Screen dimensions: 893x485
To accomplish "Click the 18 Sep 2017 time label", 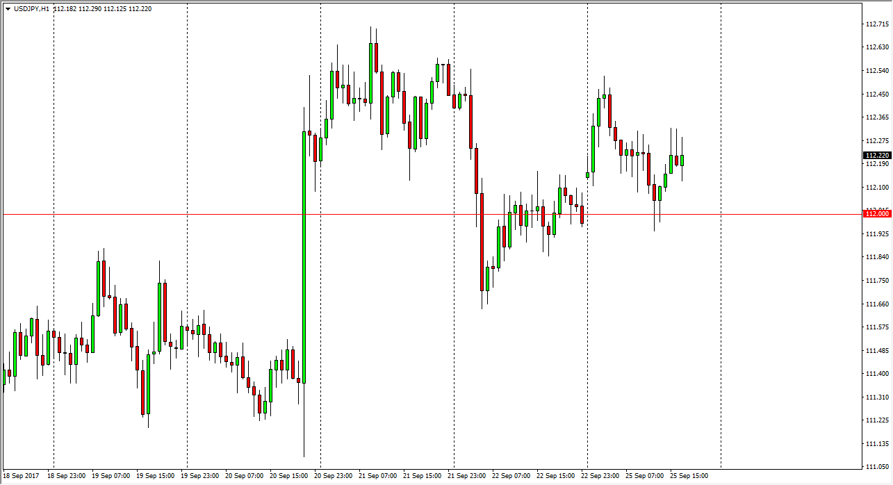I will pos(21,476).
